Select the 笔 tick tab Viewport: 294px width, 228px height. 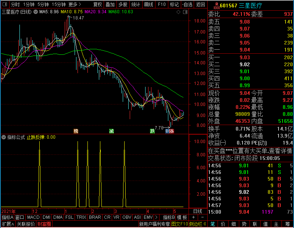click(x=212, y=224)
